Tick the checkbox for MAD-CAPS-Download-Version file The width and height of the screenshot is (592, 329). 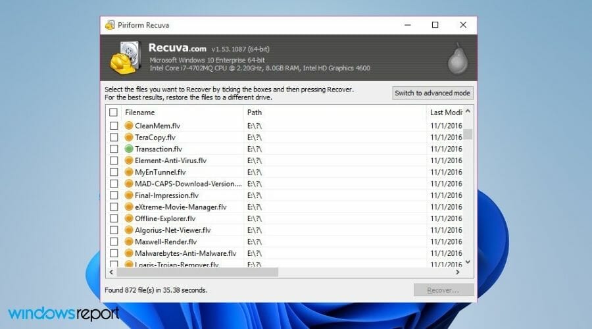[x=114, y=184]
